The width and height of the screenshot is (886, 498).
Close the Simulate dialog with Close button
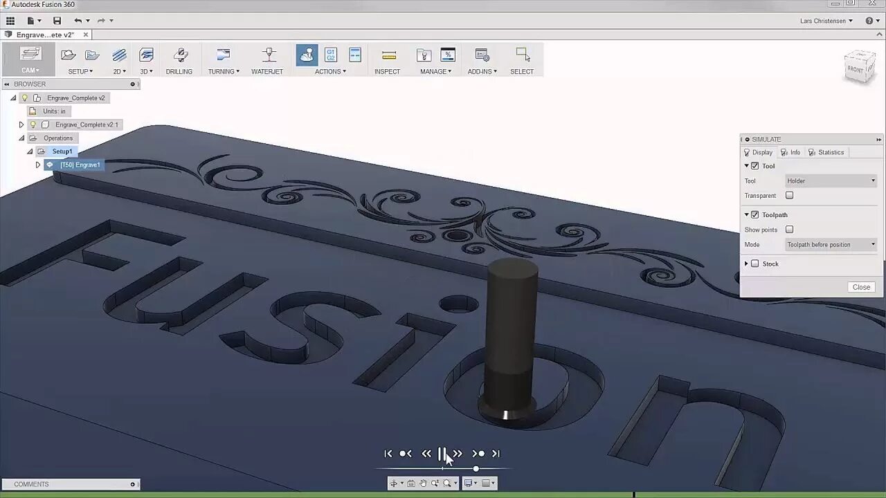(x=861, y=287)
